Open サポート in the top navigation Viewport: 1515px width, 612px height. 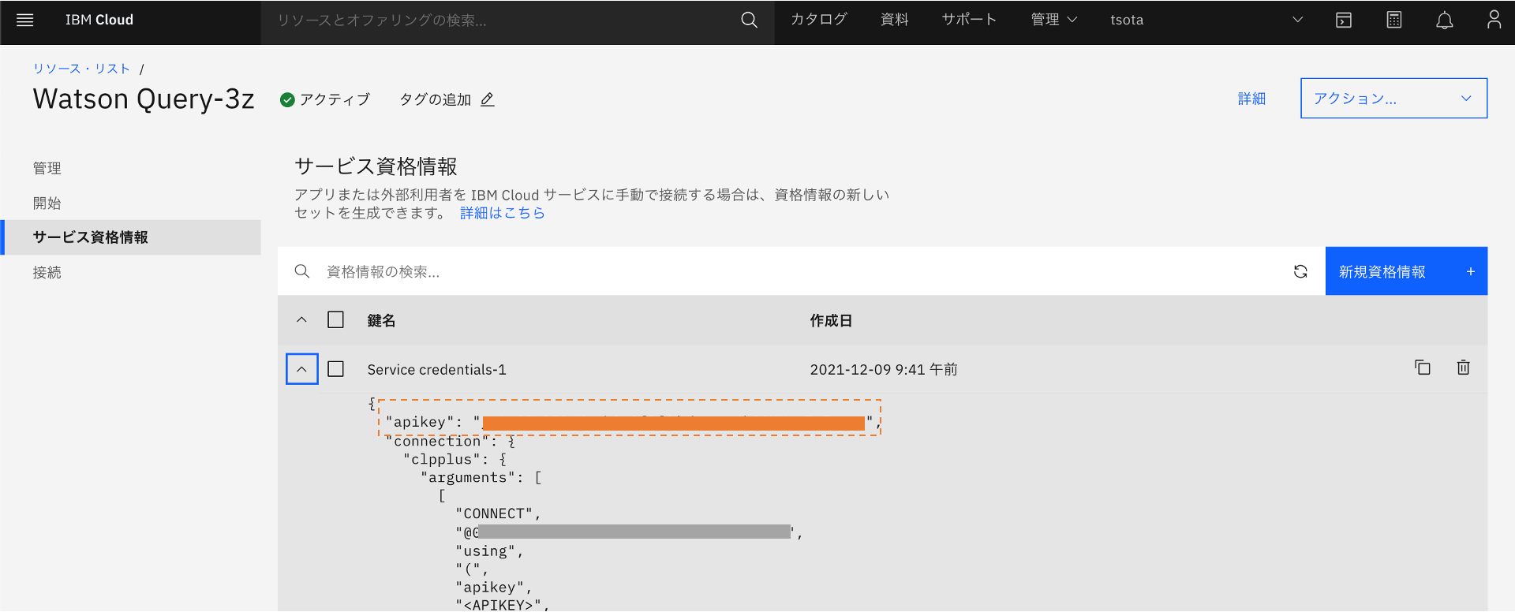[x=970, y=20]
